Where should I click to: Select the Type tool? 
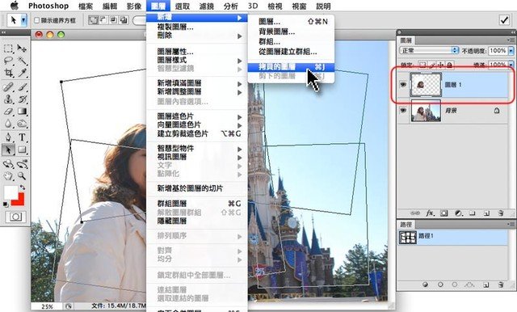coord(22,137)
